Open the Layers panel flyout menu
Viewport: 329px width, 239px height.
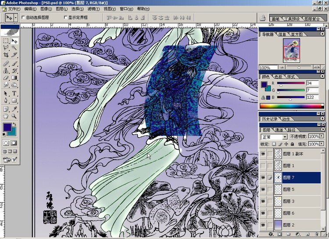(x=322, y=129)
